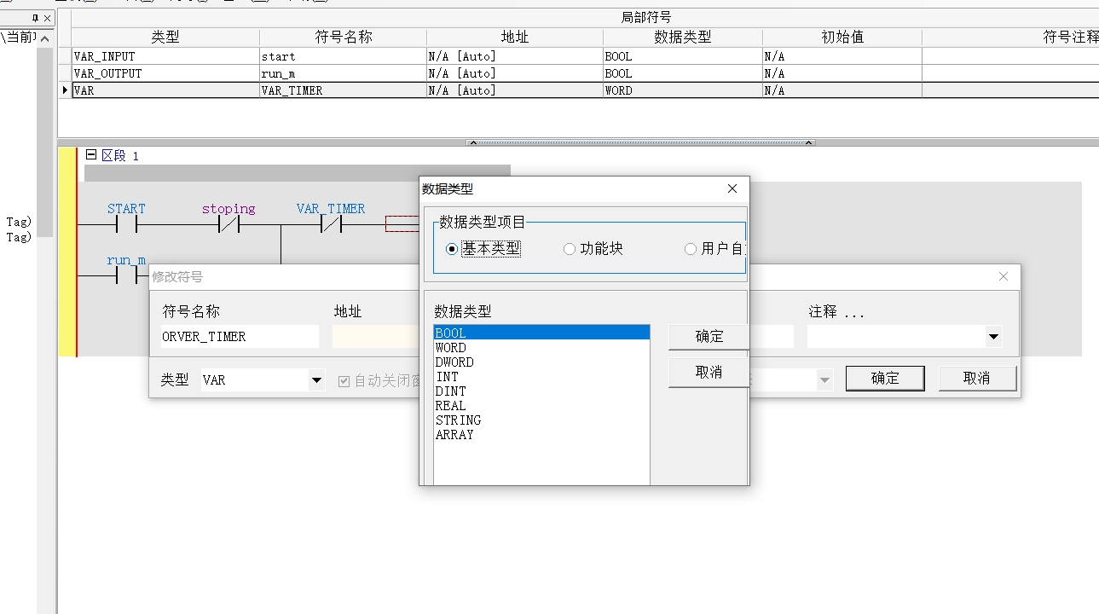Open the 类型 VAR dropdown
This screenshot has height=614, width=1099.
(x=316, y=380)
